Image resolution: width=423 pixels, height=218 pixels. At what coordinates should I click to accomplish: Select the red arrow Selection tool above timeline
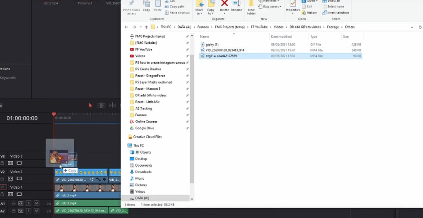pos(90,105)
